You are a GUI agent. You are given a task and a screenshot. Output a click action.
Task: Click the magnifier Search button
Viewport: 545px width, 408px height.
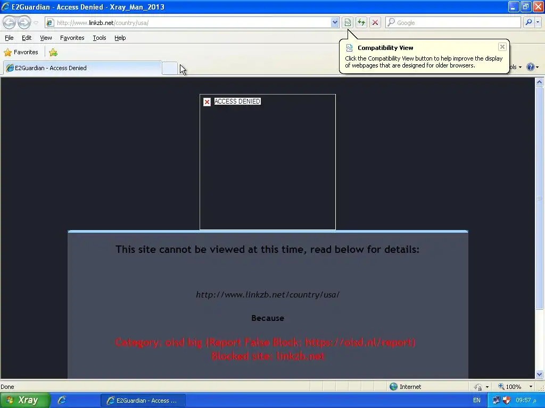[x=529, y=22]
